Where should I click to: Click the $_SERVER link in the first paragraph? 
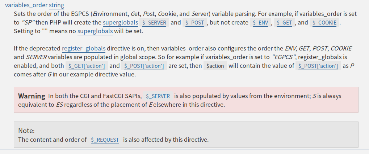tap(155, 23)
